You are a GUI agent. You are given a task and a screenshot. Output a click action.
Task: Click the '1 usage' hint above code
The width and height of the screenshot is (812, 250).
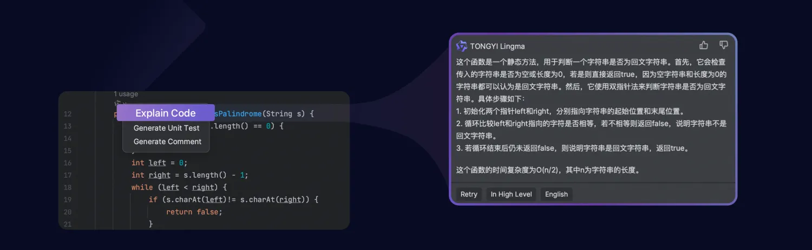126,94
